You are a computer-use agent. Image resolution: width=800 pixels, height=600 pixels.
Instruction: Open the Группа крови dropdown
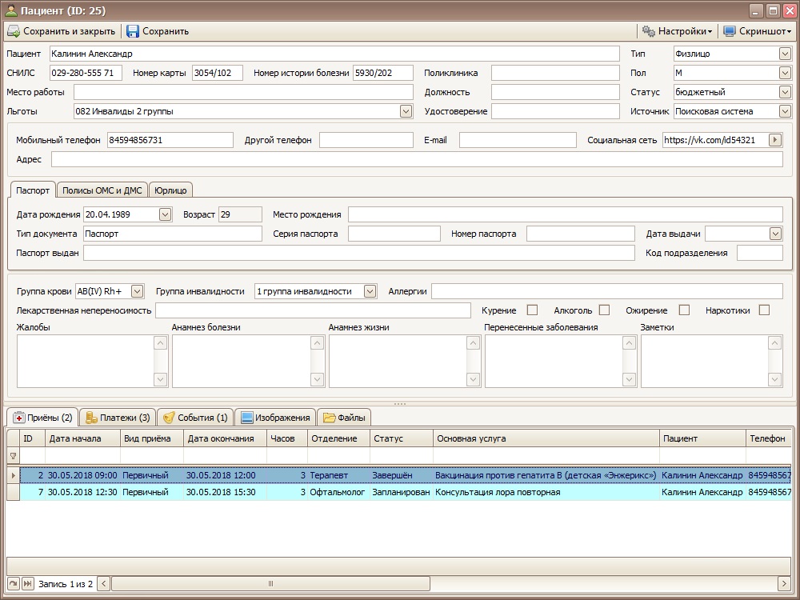(x=137, y=291)
